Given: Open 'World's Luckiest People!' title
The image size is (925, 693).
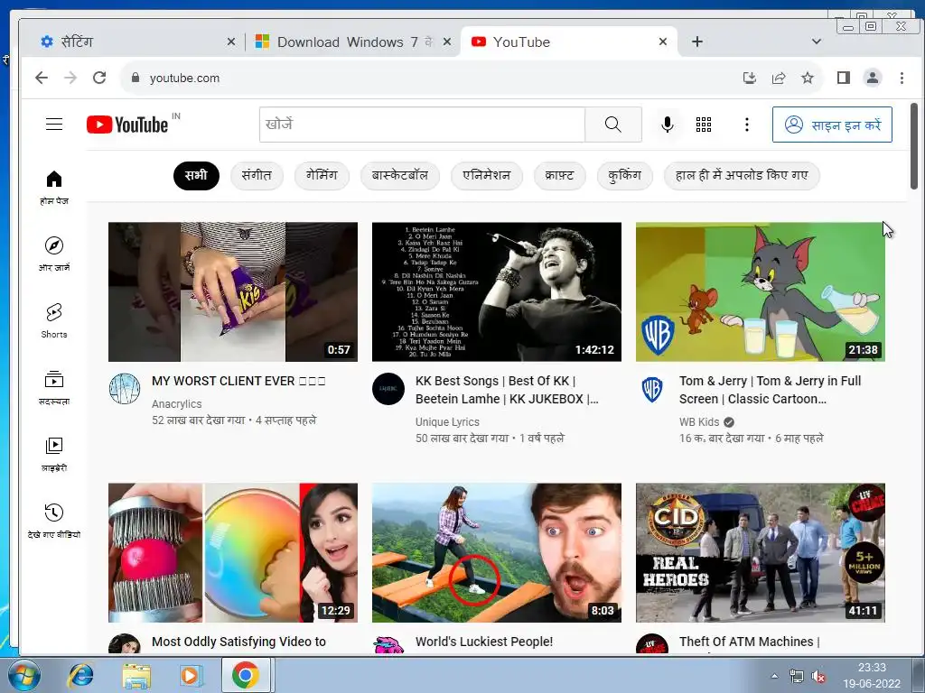Looking at the screenshot, I should pos(484,642).
